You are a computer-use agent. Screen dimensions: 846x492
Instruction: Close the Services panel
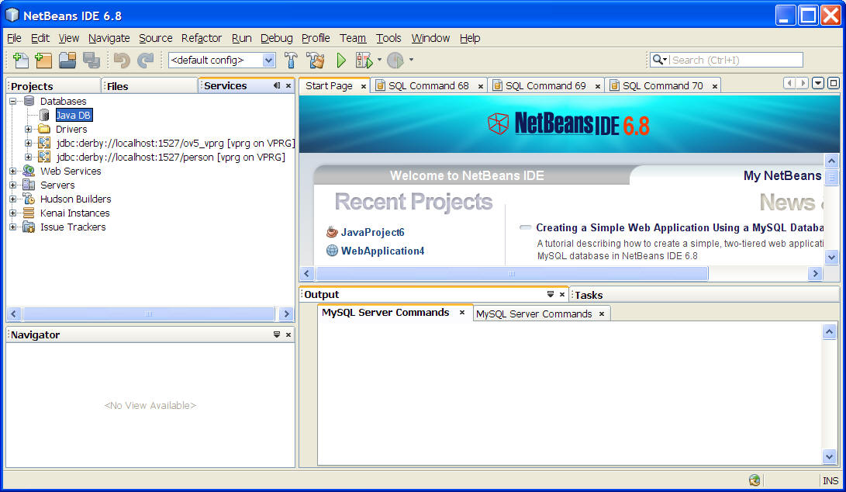(x=288, y=86)
